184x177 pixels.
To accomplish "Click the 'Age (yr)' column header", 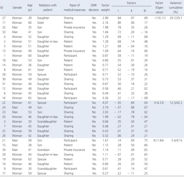I will point(30,7).
